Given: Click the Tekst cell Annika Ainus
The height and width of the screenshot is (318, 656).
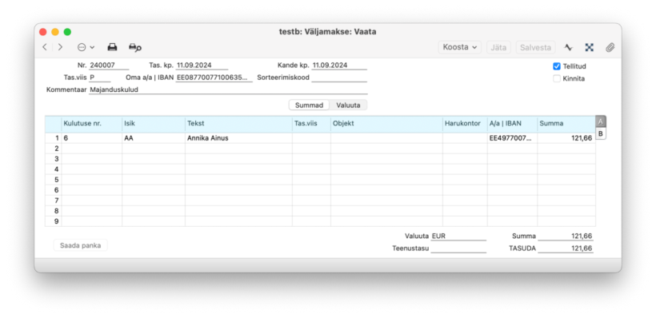Looking at the screenshot, I should click(238, 138).
